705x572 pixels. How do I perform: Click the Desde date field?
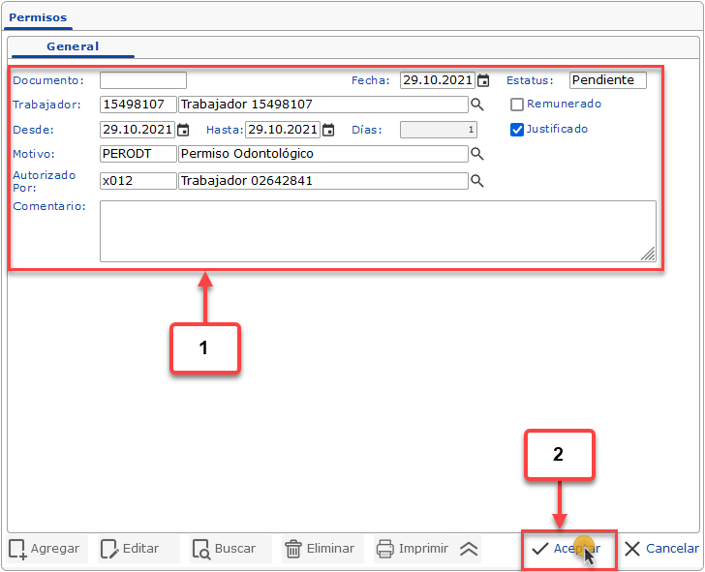tap(138, 130)
